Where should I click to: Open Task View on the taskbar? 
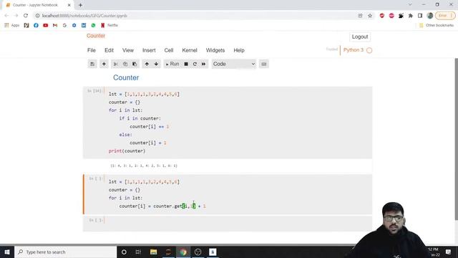[138, 252]
